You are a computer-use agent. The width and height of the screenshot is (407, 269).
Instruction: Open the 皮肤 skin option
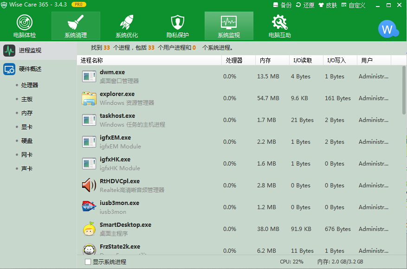328,5
